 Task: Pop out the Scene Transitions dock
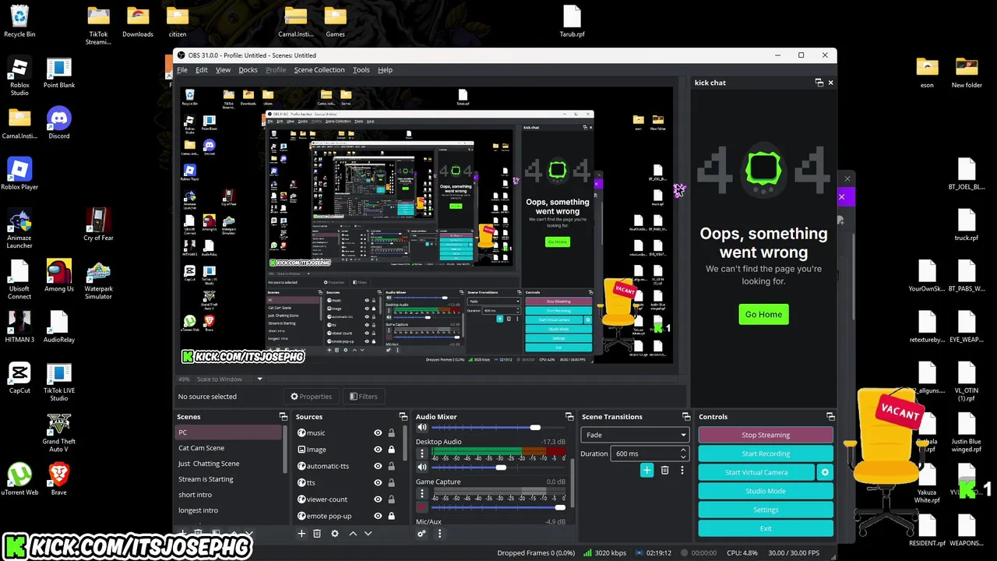click(x=686, y=417)
